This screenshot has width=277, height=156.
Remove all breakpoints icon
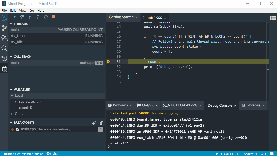101,123
